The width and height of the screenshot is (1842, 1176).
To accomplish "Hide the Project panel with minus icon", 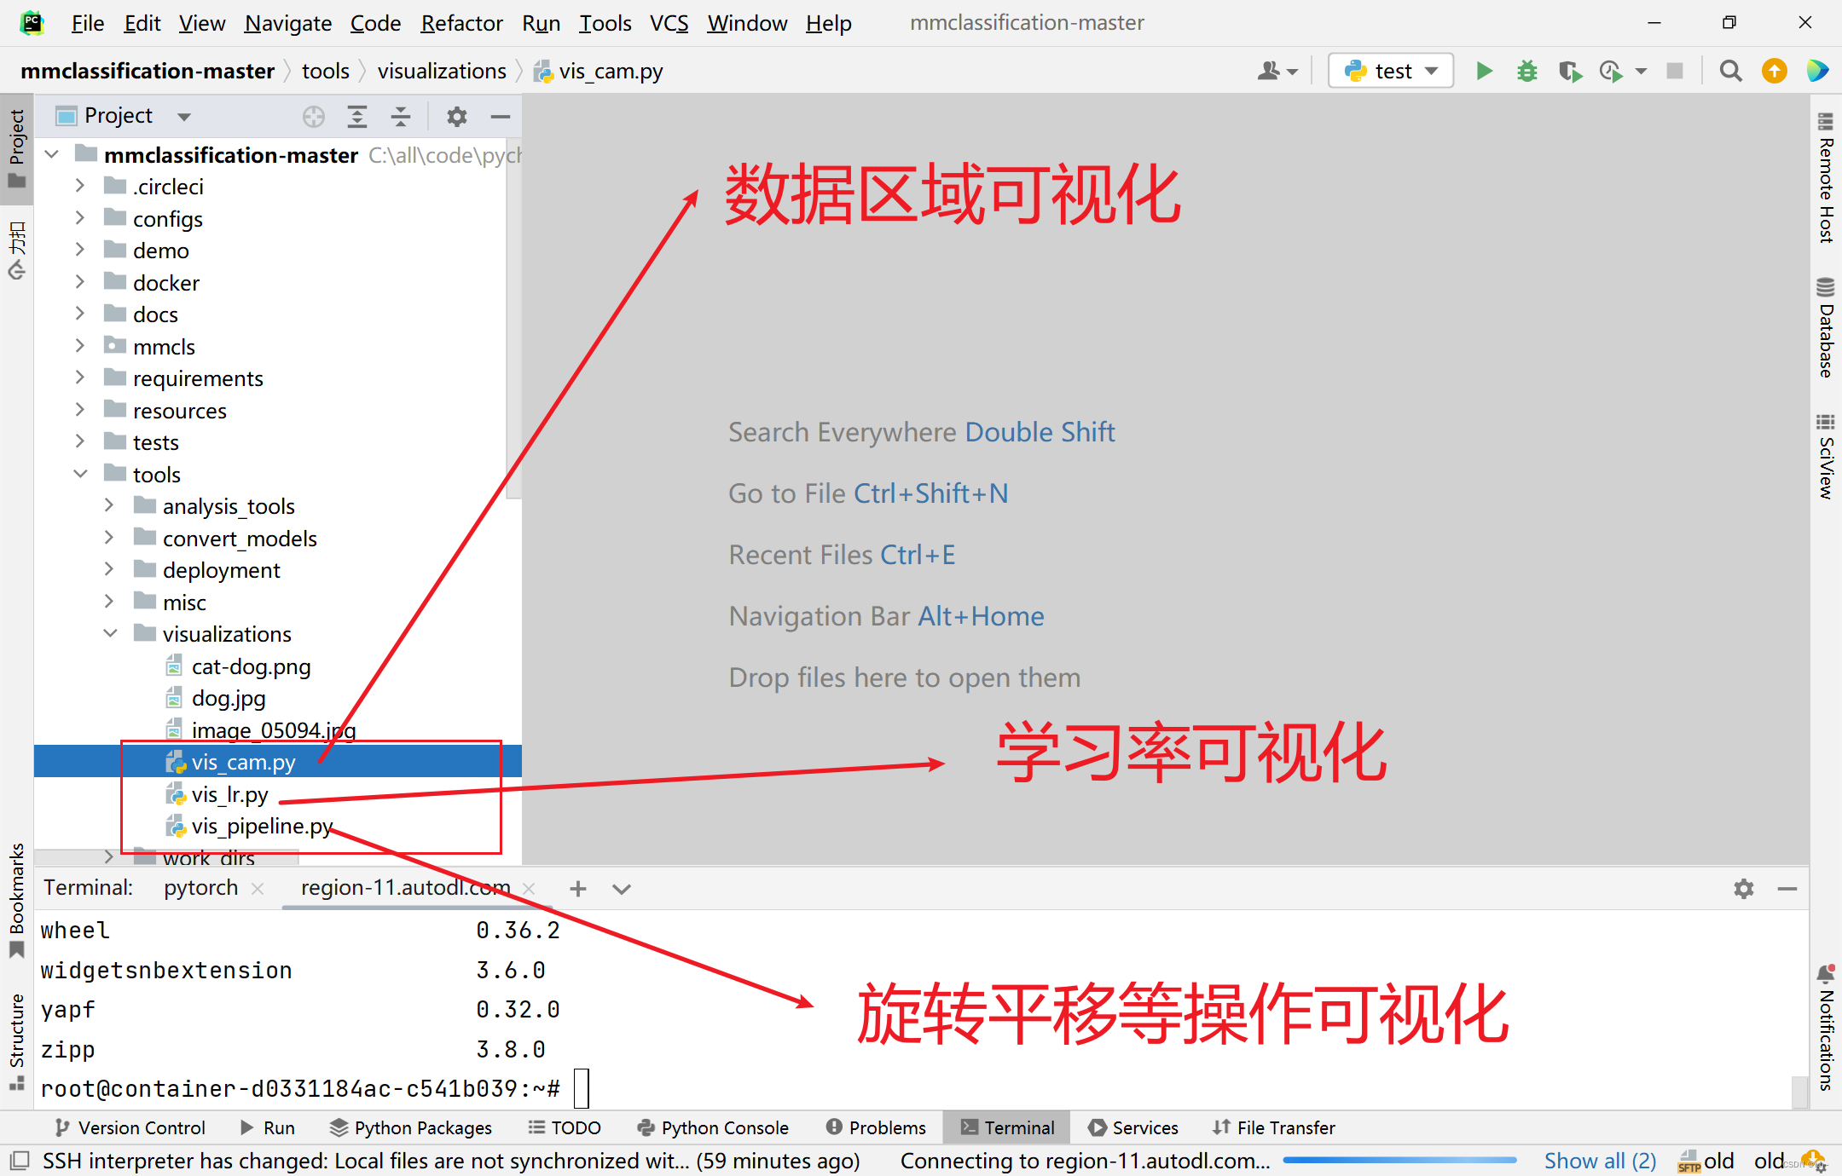I will pyautogui.click(x=501, y=116).
